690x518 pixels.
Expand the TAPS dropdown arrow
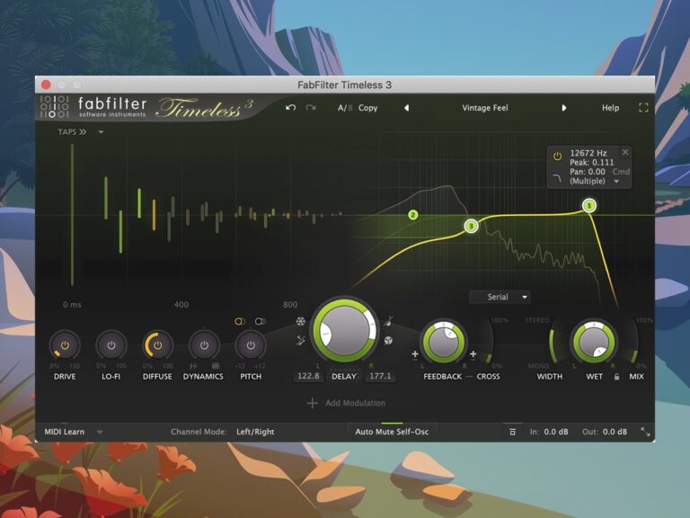coord(101,132)
